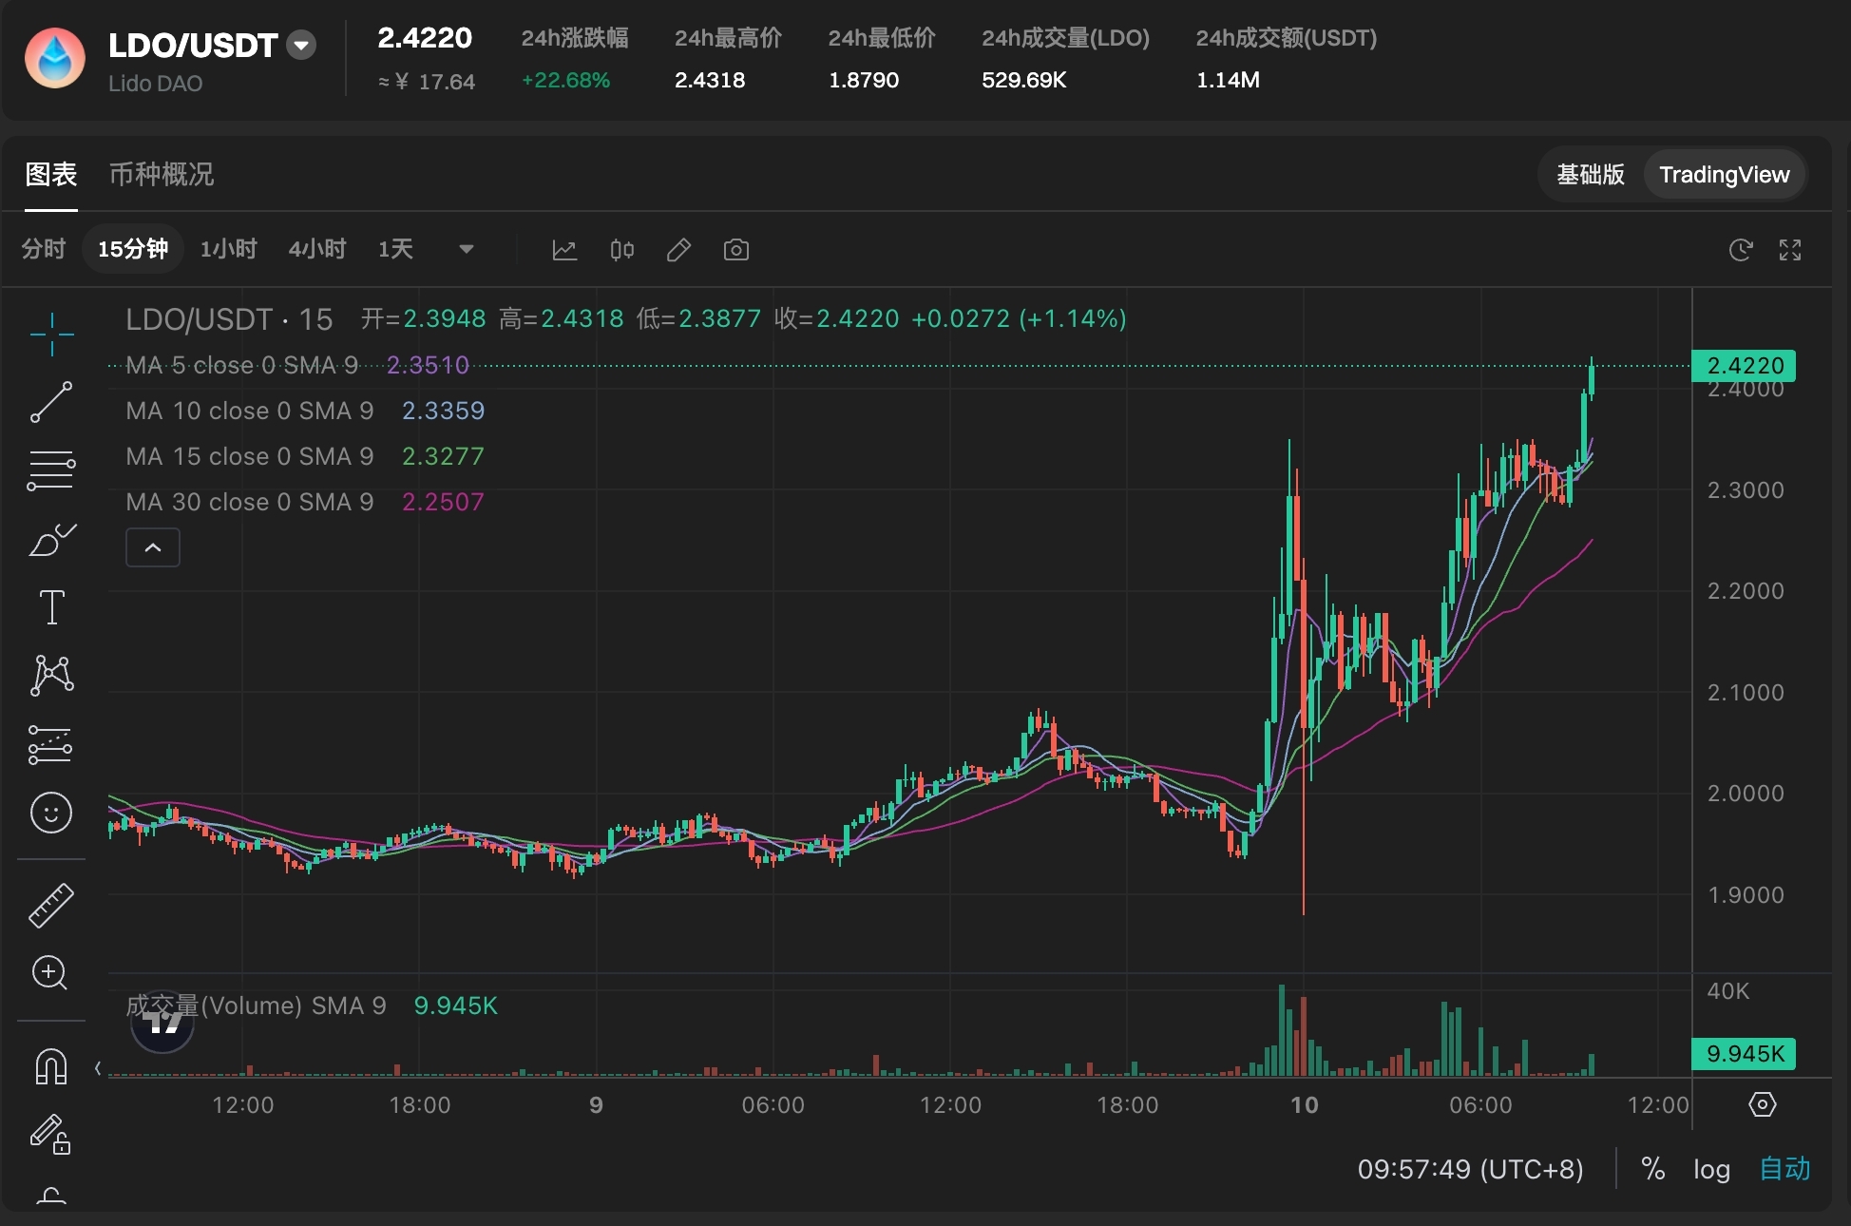Switch to 基础版 chart version
Image resolution: width=1851 pixels, height=1226 pixels.
[x=1590, y=175]
